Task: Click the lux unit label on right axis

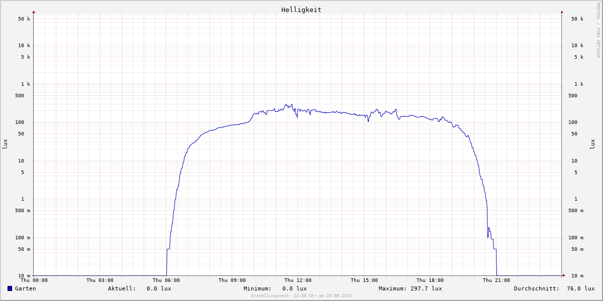Action: pyautogui.click(x=593, y=144)
